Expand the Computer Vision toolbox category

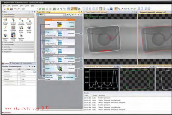[18, 45]
